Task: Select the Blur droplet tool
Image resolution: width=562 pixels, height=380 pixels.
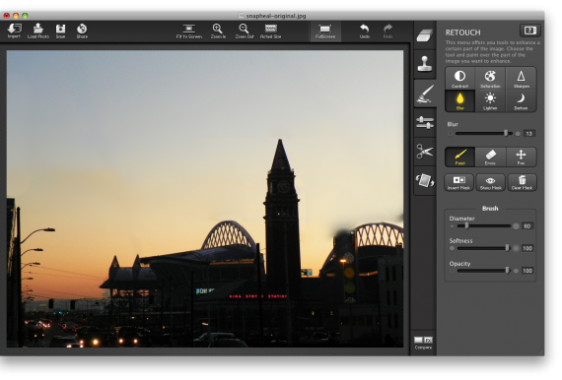Action: (x=459, y=100)
